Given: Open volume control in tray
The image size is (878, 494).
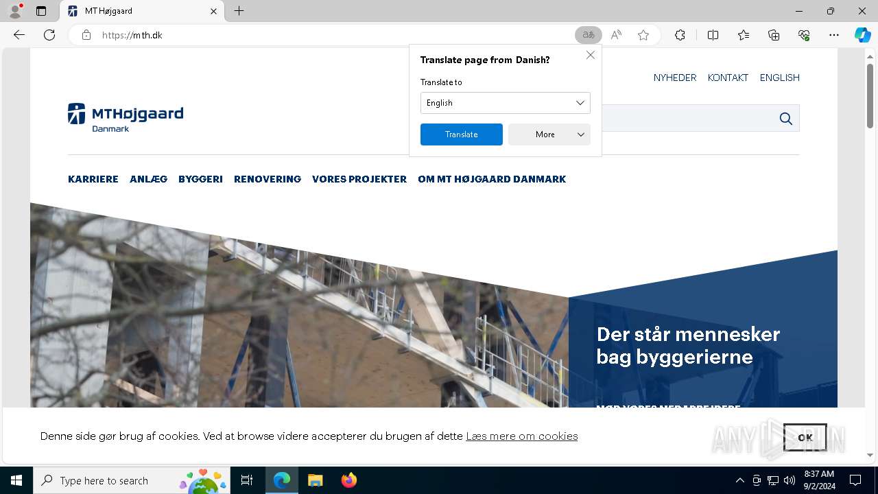Looking at the screenshot, I should 790,480.
